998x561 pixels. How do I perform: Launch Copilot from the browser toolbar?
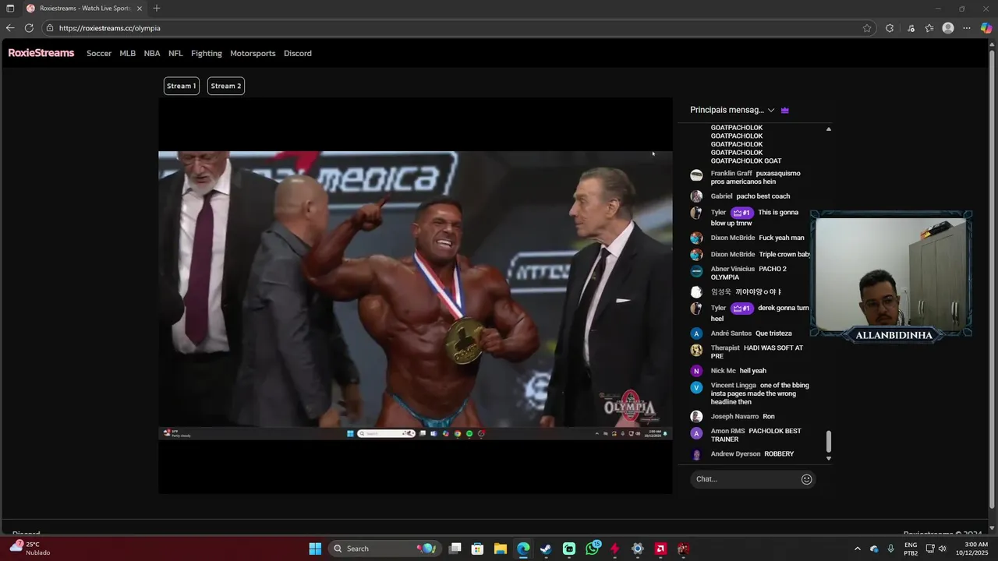click(986, 28)
